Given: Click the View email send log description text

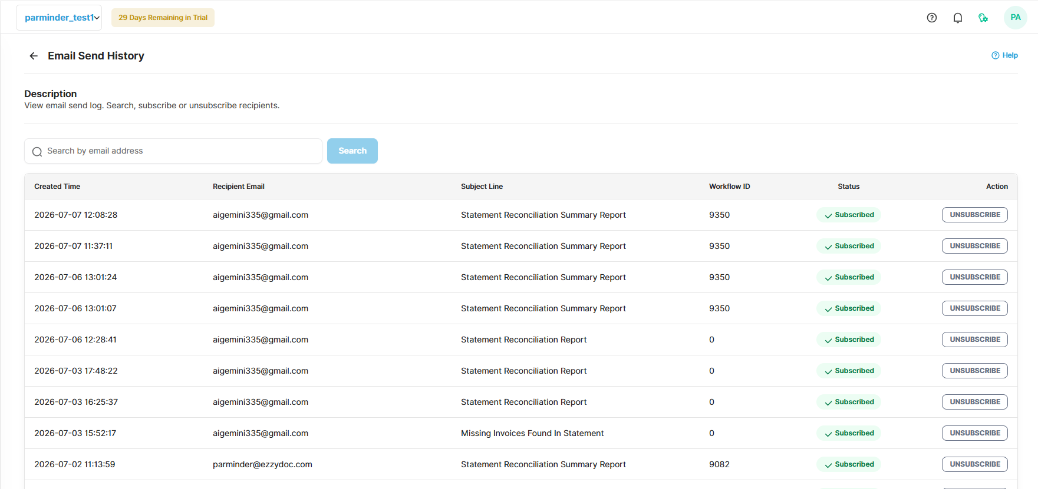Looking at the screenshot, I should (151, 105).
